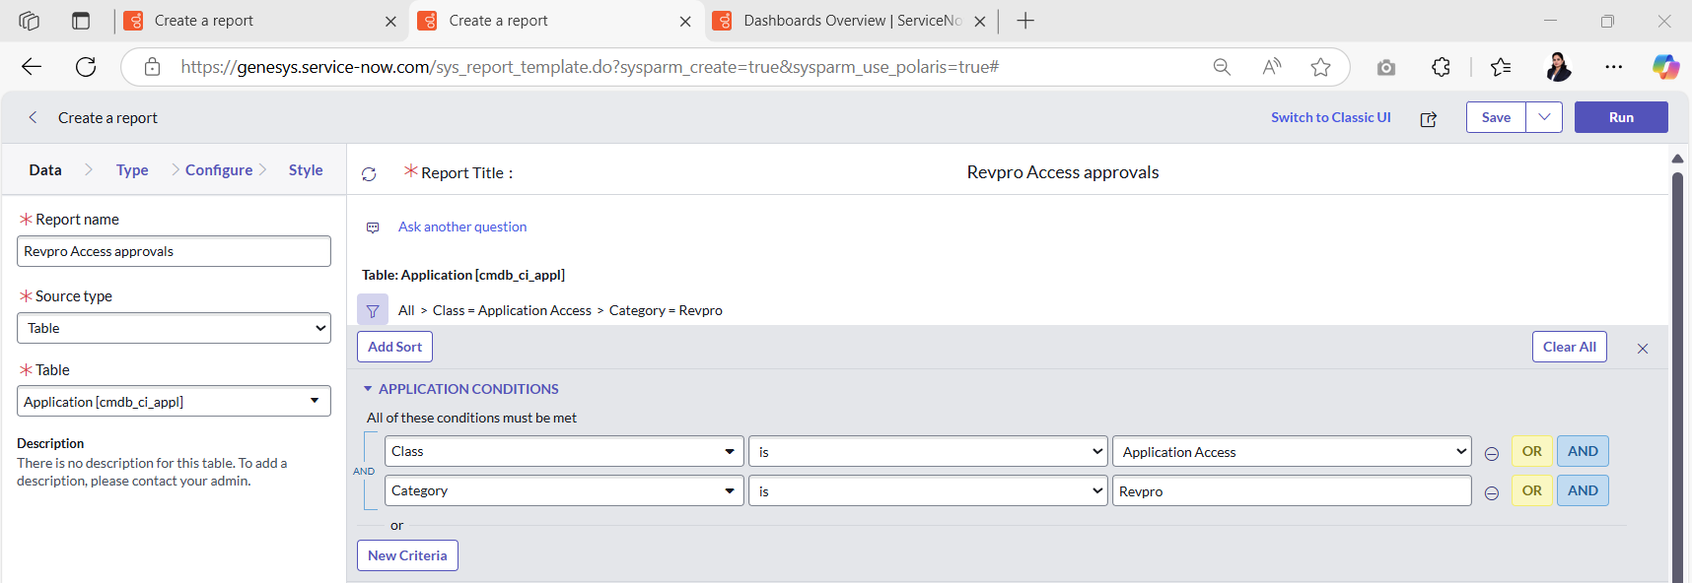Click Switch to Classic UI link
The height and width of the screenshot is (583, 1692).
pyautogui.click(x=1330, y=117)
